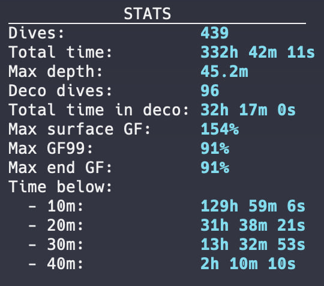Screen dimensions: 324x286
Task: Click the STATS heading
Action: click(148, 14)
